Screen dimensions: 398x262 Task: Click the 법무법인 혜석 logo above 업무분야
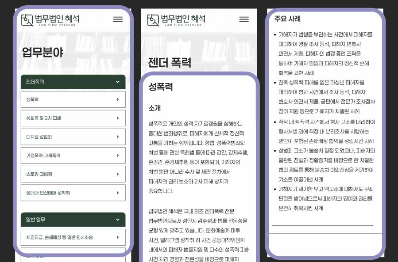(x=50, y=19)
